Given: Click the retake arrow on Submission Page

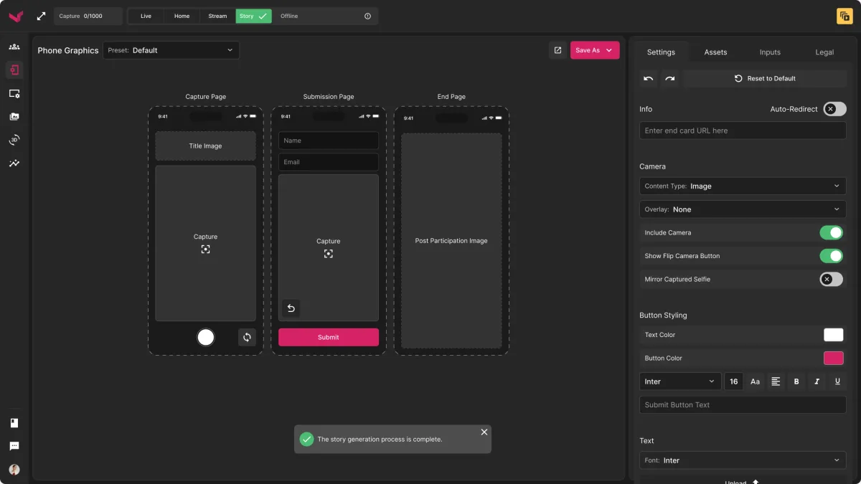Looking at the screenshot, I should coord(291,308).
